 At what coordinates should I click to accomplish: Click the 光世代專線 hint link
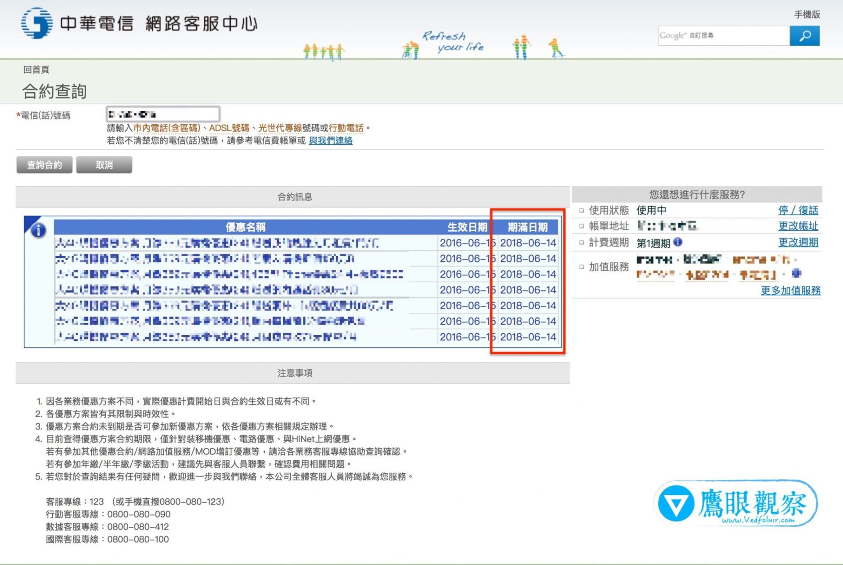[x=280, y=128]
